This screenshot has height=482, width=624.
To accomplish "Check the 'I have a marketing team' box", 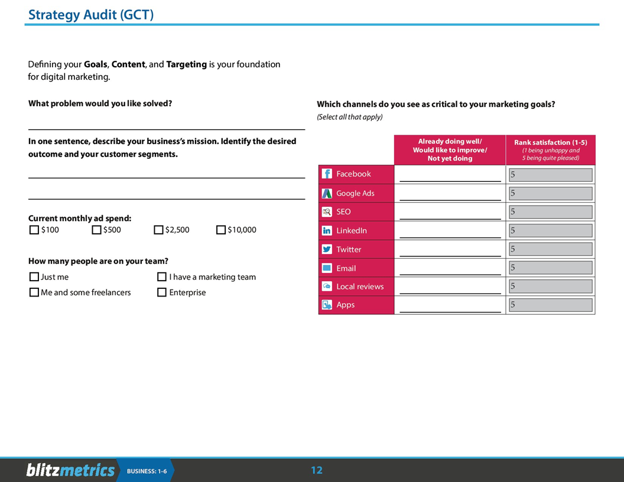I will tap(161, 276).
